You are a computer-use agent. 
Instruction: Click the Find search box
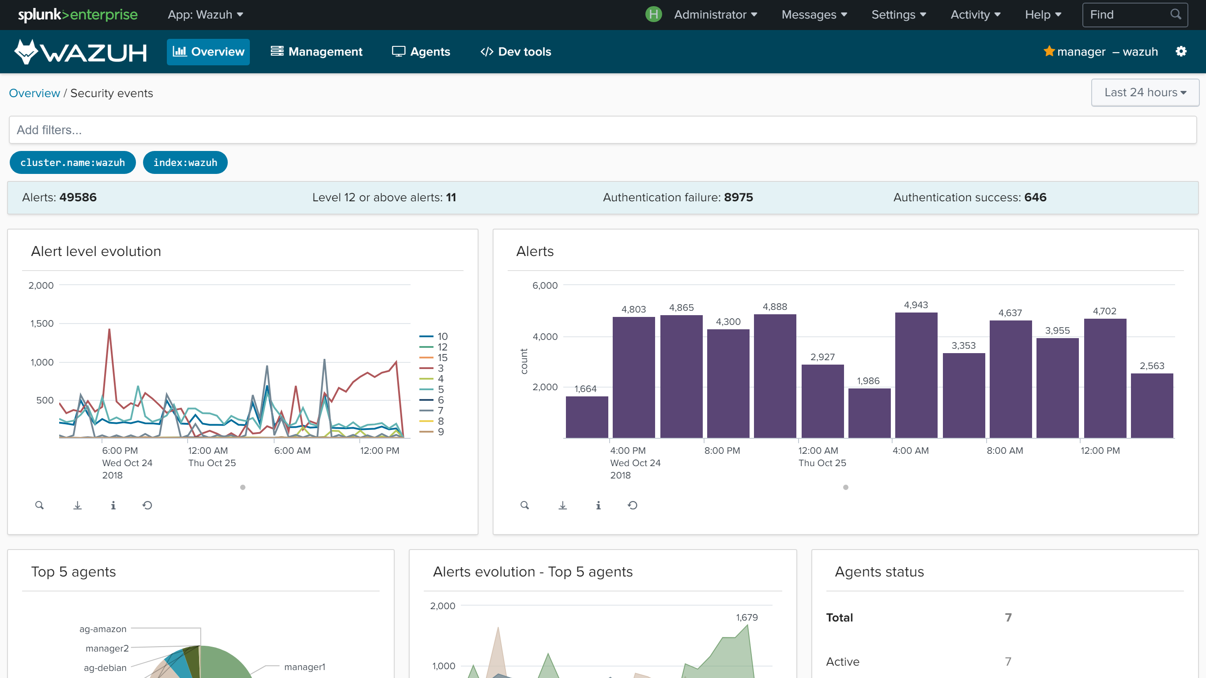pyautogui.click(x=1134, y=15)
